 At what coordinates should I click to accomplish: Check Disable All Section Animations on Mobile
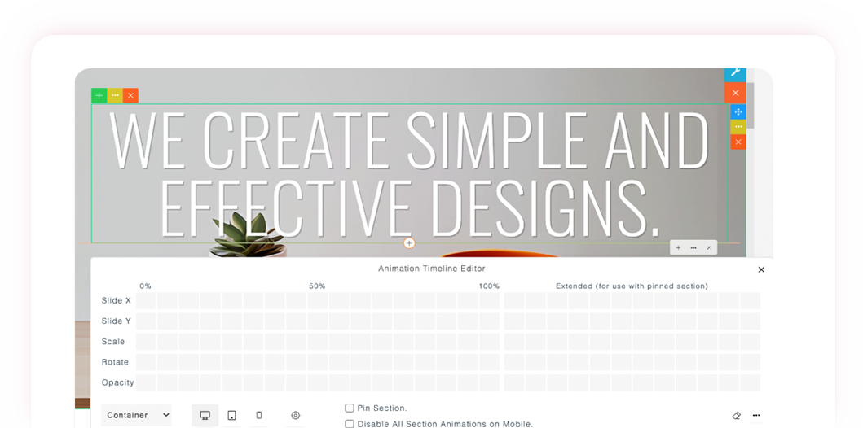pos(350,424)
